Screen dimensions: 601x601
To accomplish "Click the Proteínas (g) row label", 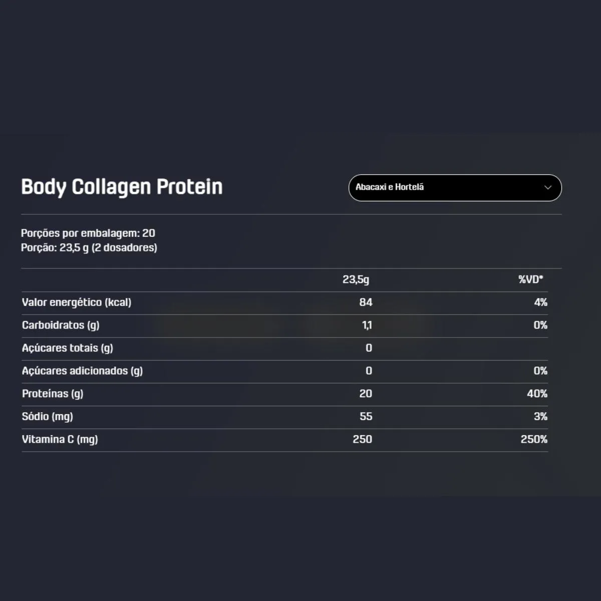I will coord(53,394).
